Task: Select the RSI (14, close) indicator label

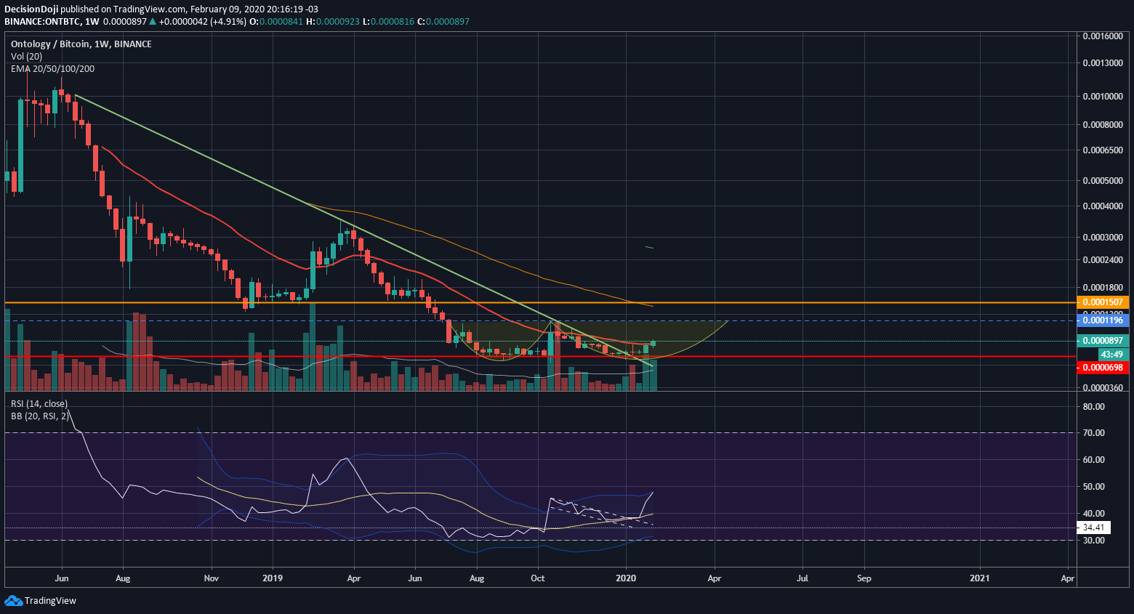Action: pyautogui.click(x=39, y=404)
